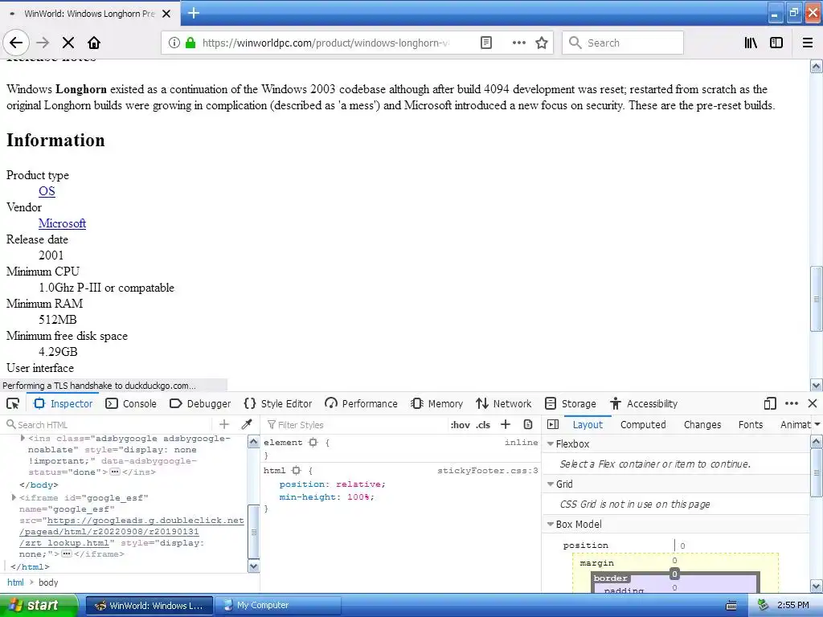This screenshot has height=617, width=823.
Task: Show more sidebar tabs dropdown arrow
Action: click(817, 424)
